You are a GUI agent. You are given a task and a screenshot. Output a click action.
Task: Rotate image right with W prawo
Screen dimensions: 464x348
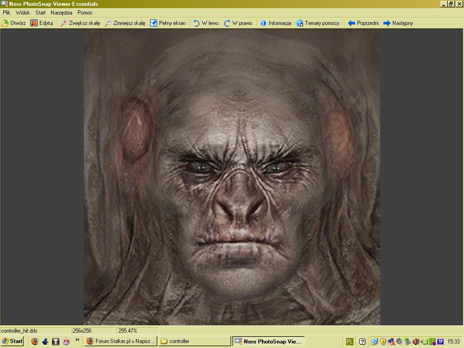(238, 23)
